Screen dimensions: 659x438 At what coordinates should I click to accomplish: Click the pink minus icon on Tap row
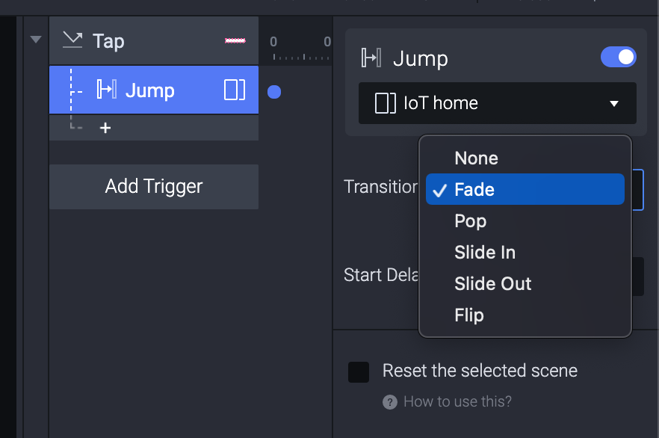(x=235, y=40)
